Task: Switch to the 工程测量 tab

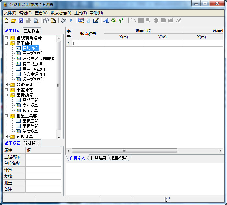Action: (x=32, y=31)
